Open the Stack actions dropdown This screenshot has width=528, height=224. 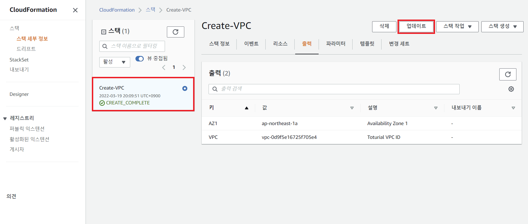(x=457, y=26)
